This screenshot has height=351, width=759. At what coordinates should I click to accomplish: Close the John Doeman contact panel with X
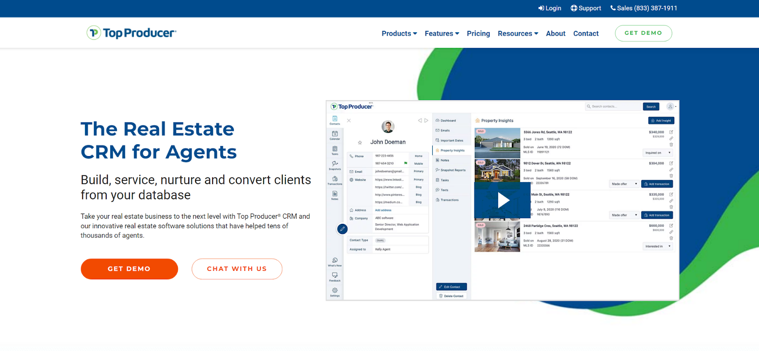coord(349,120)
